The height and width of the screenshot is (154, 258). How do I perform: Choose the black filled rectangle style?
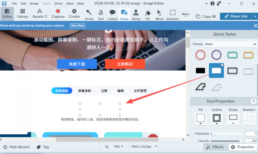click(200, 71)
